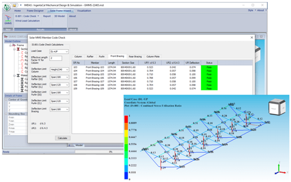Click the red I-beam Section icon
The image size is (291, 182).
18,49
